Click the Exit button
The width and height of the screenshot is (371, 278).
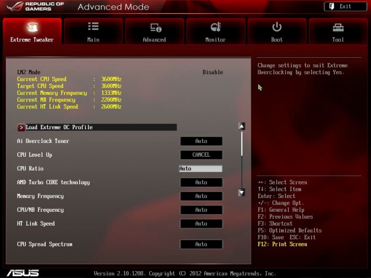pyautogui.click(x=345, y=6)
